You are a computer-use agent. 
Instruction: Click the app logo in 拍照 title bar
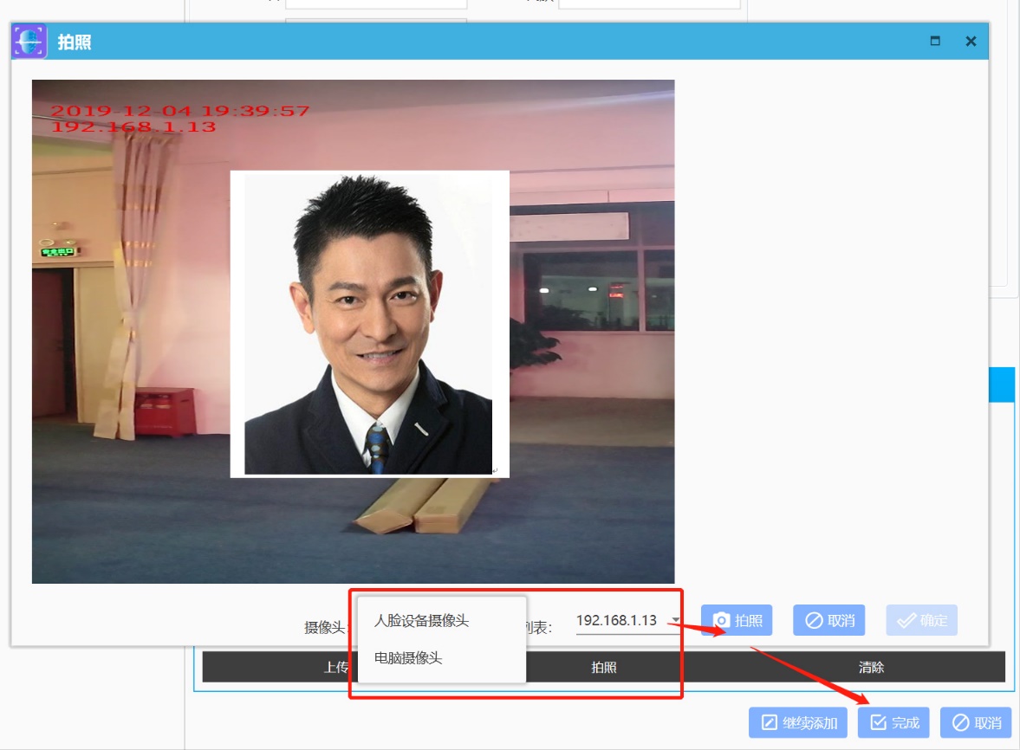29,42
